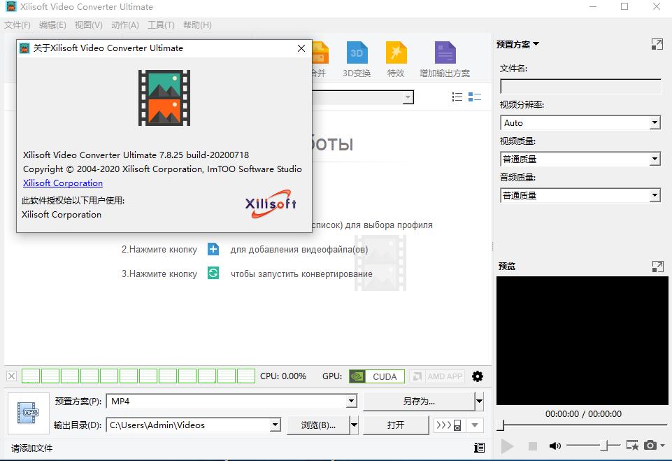The height and width of the screenshot is (461, 672).
Task: Adjust the preview volume slider
Action: point(594,446)
